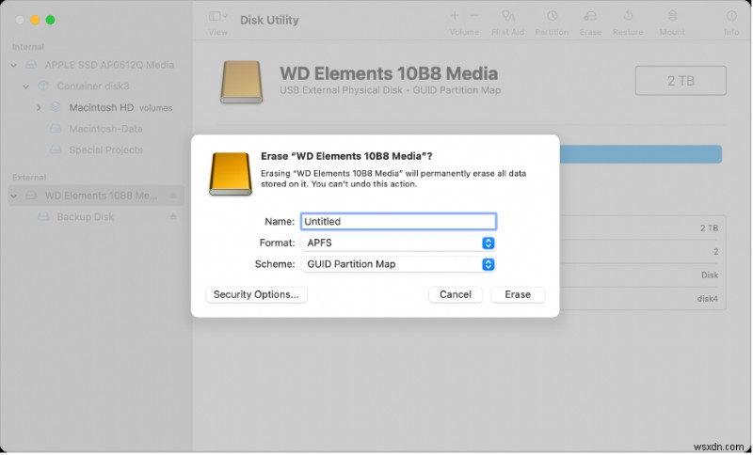Screen dimensions: 753x455
Task: Click the large WD Elements drive icon in the header
Action: [242, 82]
